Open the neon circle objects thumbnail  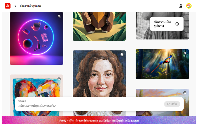[x=36, y=38]
